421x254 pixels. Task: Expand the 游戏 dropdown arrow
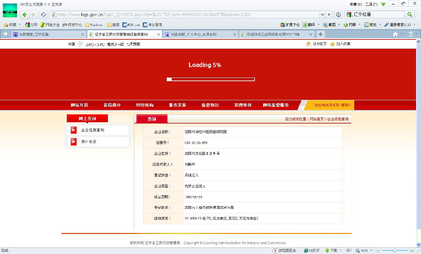(380, 25)
